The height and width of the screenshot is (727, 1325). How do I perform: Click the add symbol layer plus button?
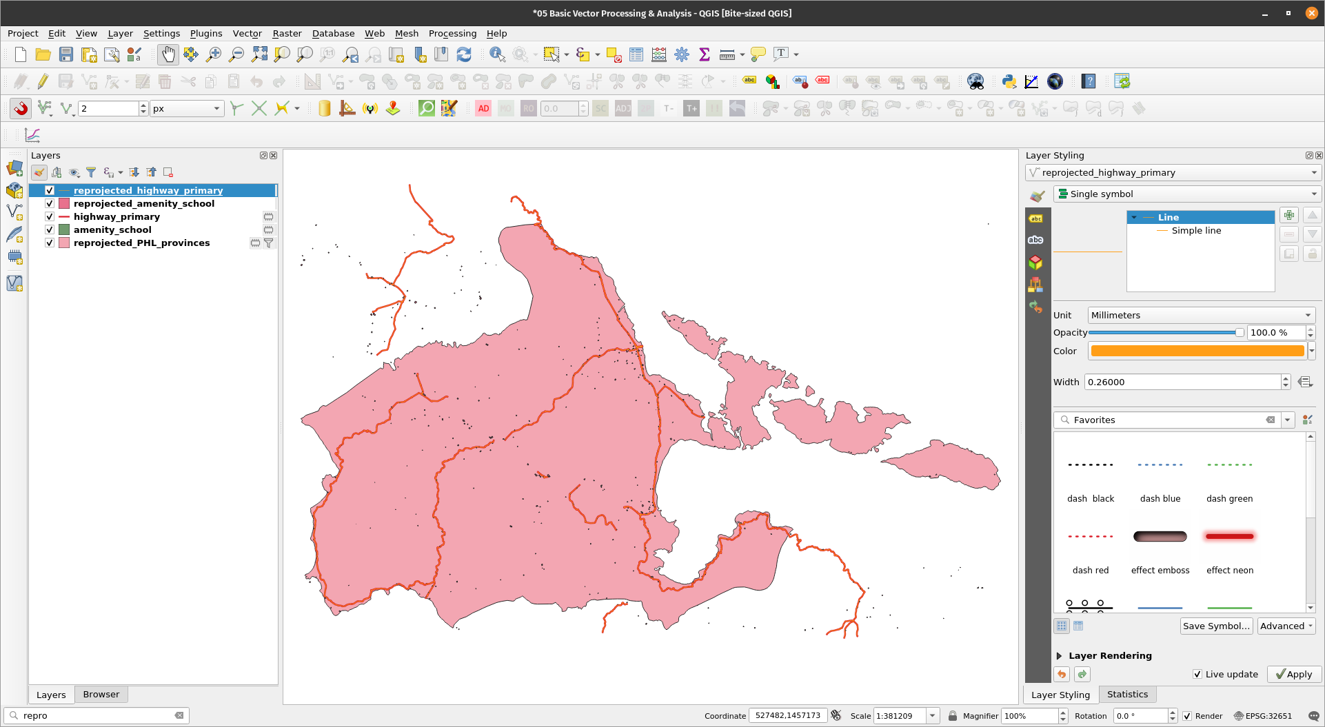[1288, 215]
